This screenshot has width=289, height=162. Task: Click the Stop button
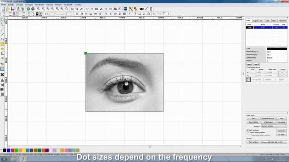tap(281, 118)
